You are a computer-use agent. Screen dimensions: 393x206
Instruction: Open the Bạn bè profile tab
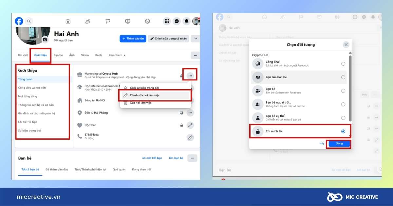(58, 55)
